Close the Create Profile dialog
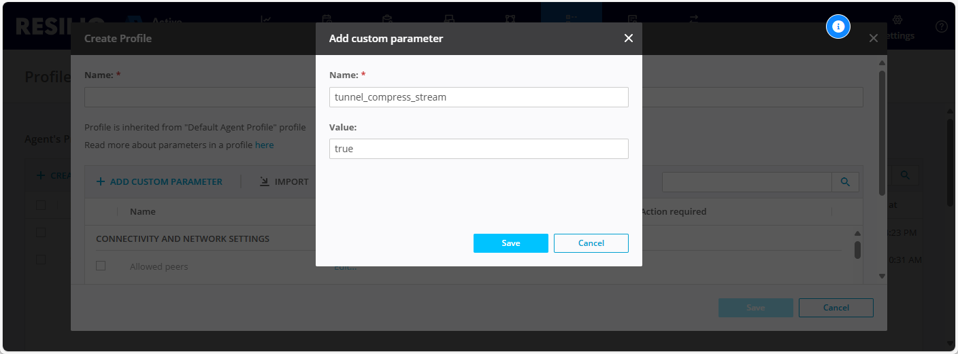 [873, 39]
